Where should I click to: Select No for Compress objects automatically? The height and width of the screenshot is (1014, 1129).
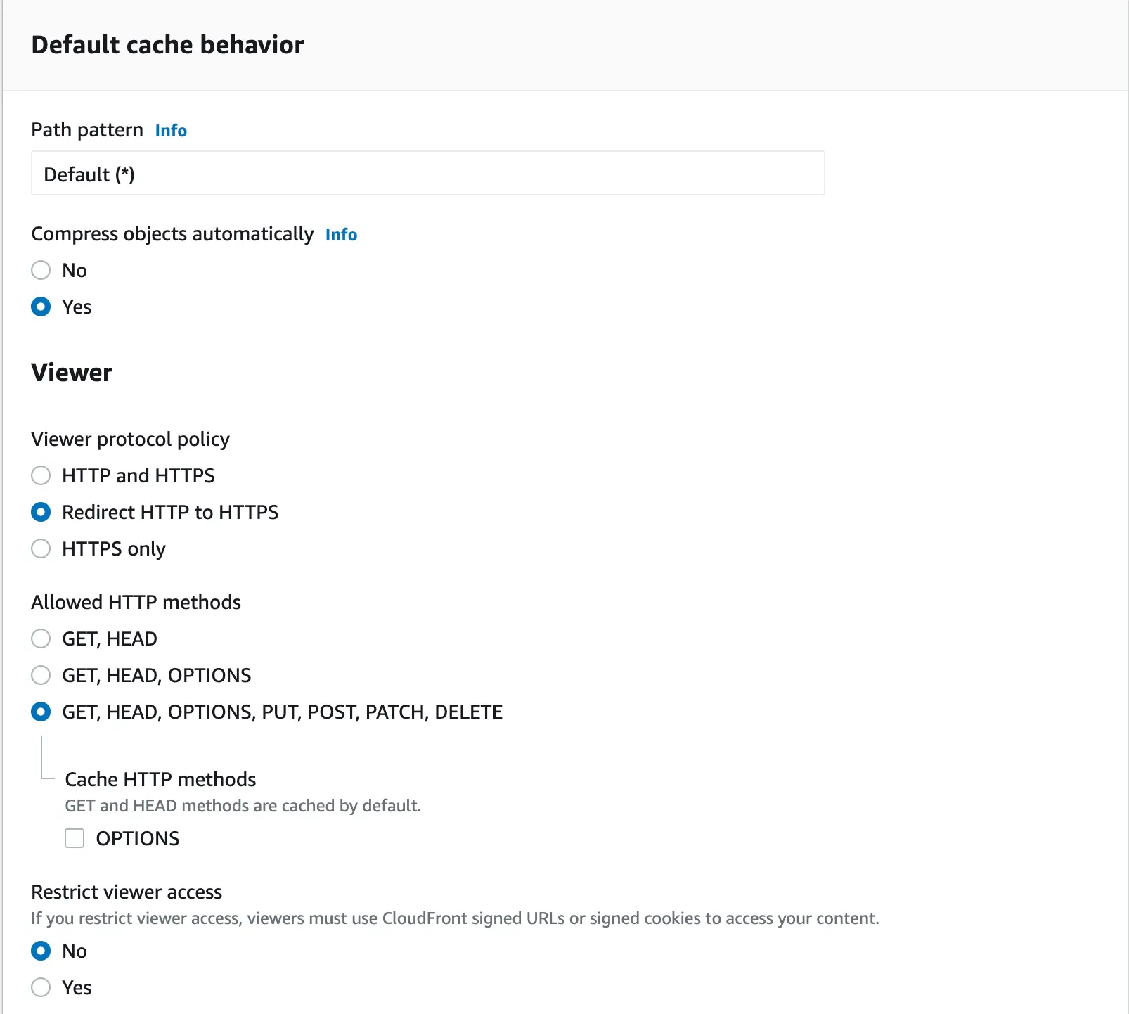pyautogui.click(x=41, y=270)
